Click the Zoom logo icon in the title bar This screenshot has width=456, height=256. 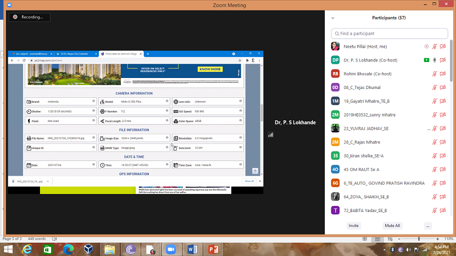(x=9, y=5)
